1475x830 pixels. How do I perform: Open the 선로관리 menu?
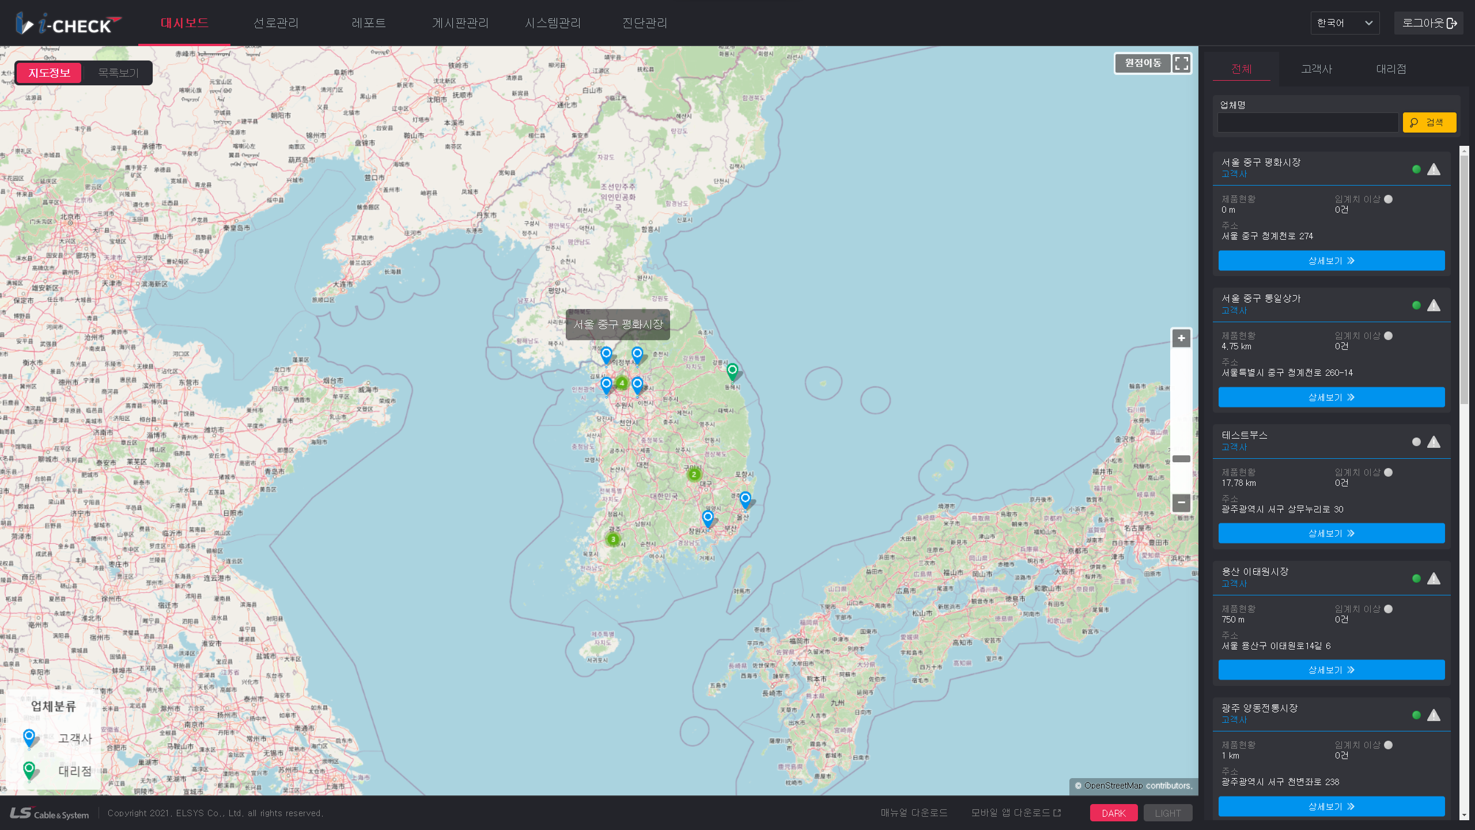pyautogui.click(x=276, y=23)
